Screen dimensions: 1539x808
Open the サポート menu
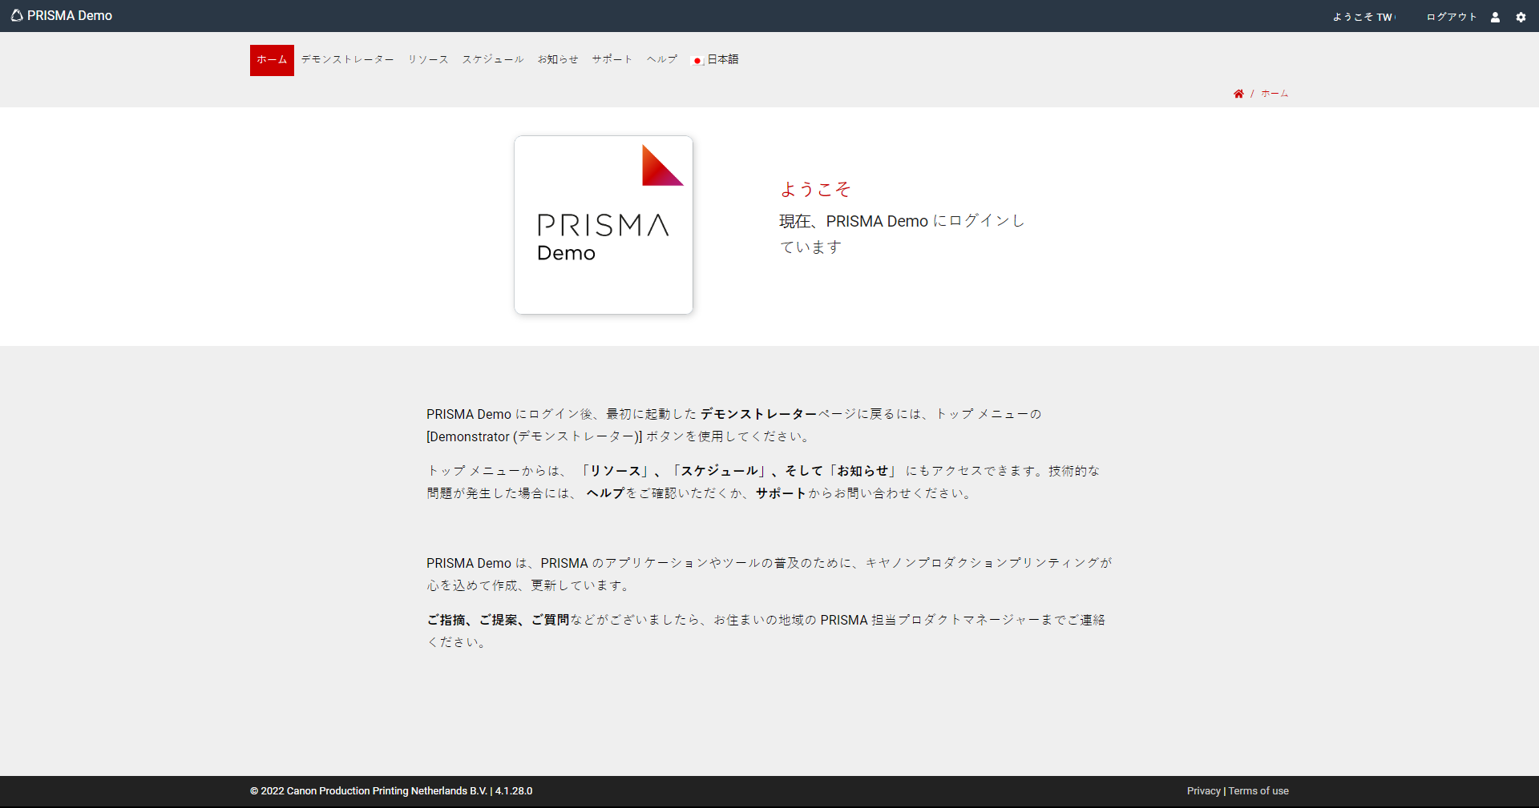pos(612,60)
